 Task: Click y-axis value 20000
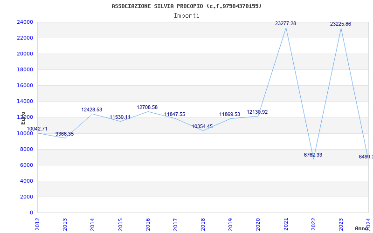click(x=25, y=54)
